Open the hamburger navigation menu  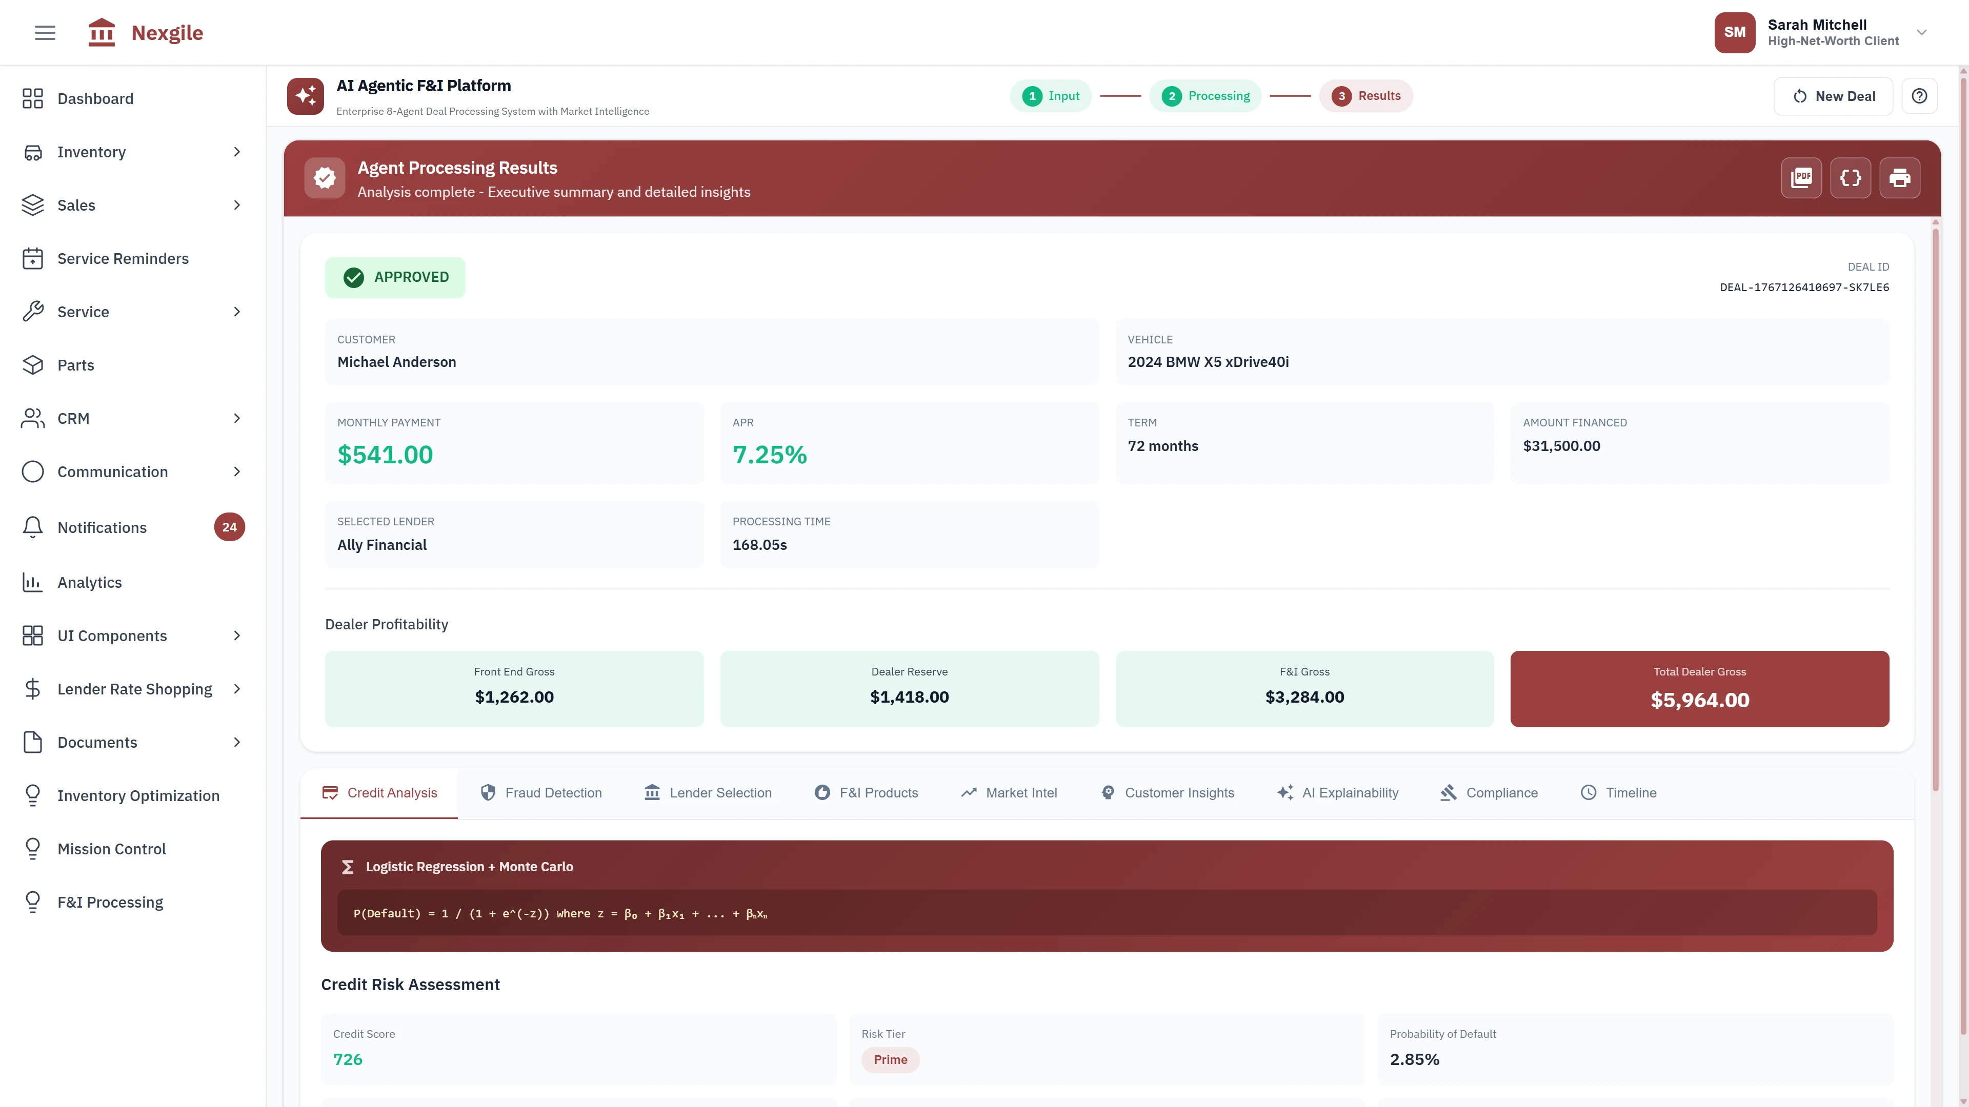[x=44, y=32]
